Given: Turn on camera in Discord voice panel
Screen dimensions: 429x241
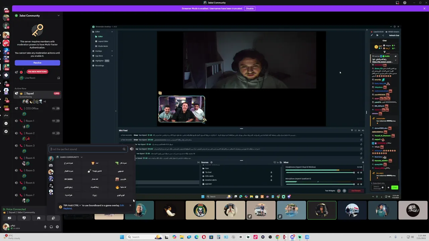Looking at the screenshot, I should click(9, 218).
